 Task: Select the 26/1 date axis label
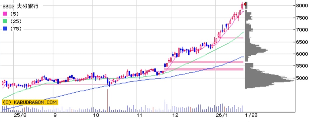pos(219,116)
